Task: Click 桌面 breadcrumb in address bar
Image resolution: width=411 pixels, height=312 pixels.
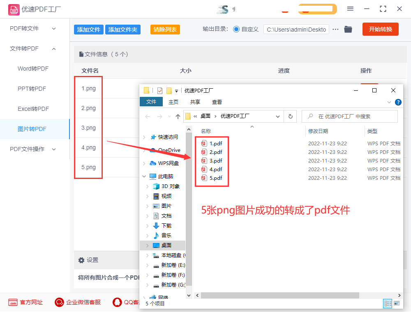Action: pyautogui.click(x=205, y=116)
